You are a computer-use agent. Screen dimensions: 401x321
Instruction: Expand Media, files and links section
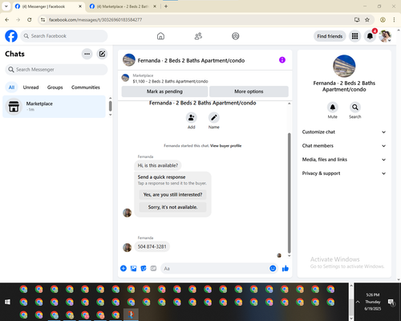tap(344, 160)
